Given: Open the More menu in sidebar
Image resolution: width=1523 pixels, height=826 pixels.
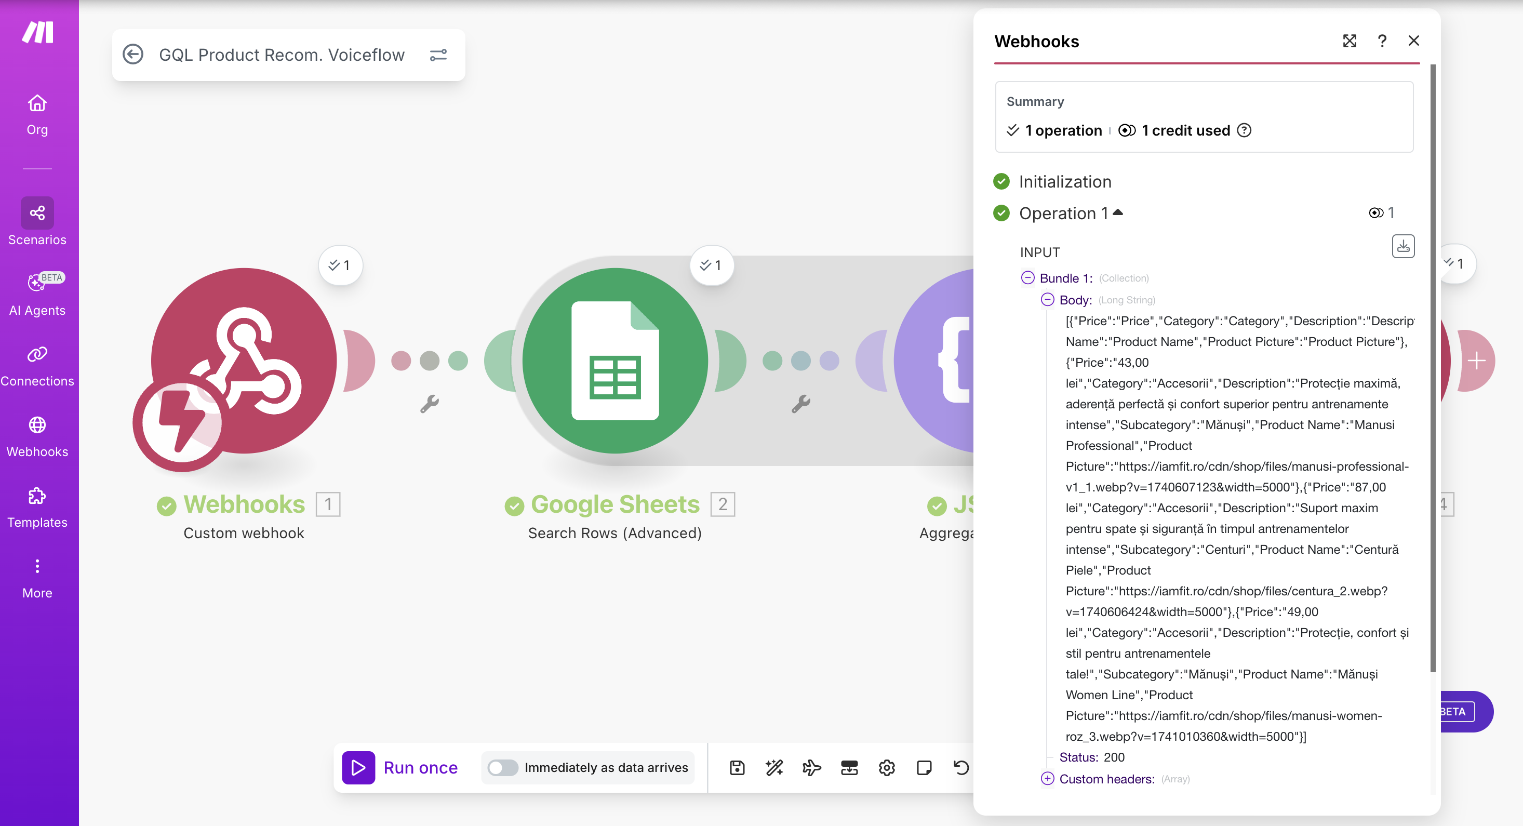Looking at the screenshot, I should click(37, 578).
